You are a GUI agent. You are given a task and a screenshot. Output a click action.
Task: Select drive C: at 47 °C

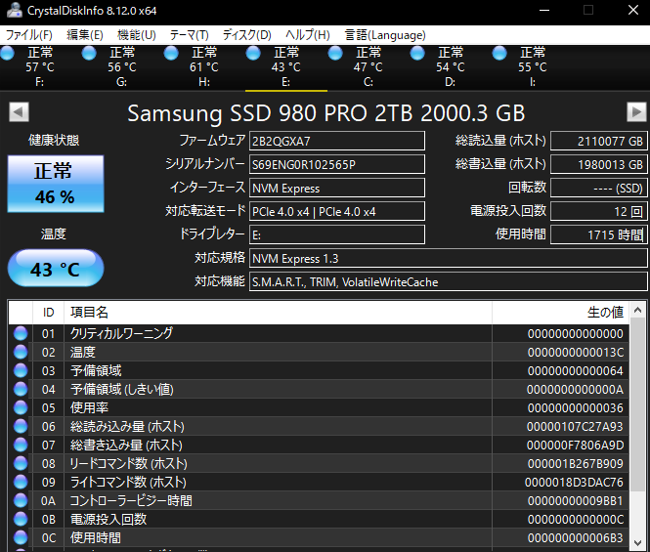[x=368, y=67]
